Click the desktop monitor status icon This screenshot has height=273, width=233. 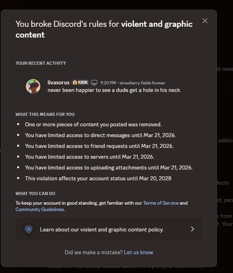coord(94,83)
